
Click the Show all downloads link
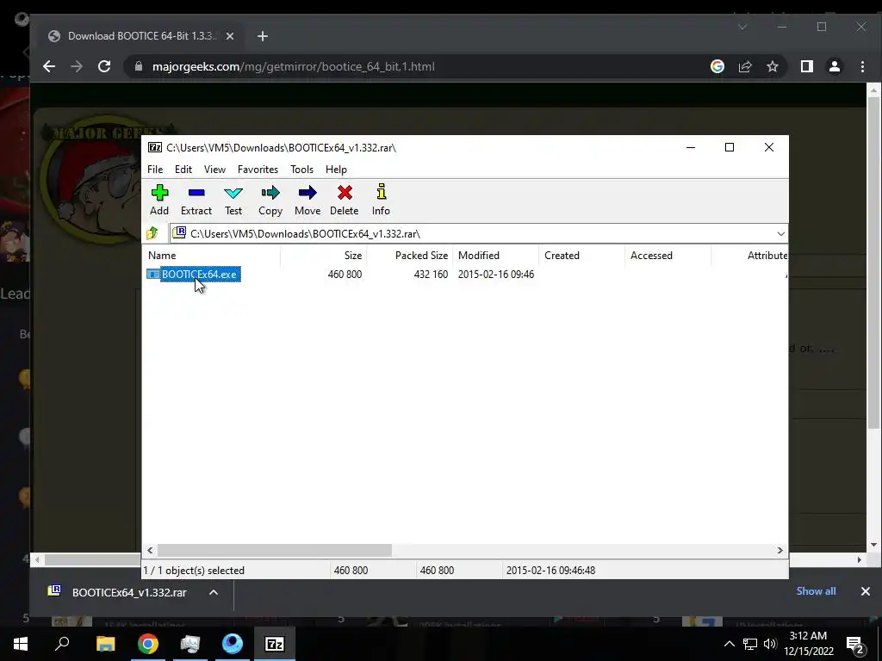816,591
